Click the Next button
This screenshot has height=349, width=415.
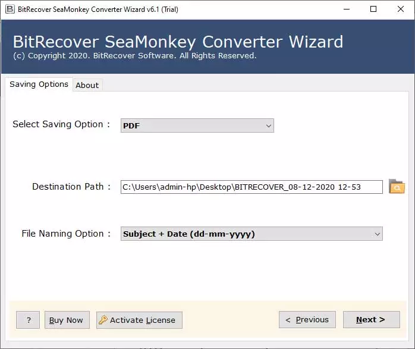372,320
